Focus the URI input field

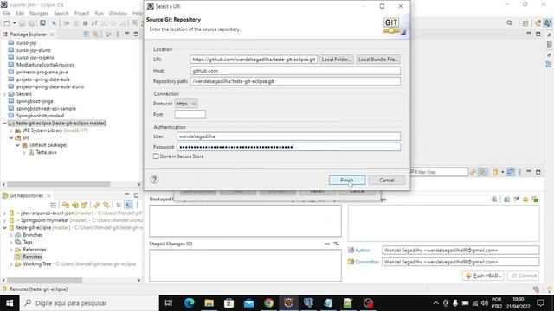254,60
